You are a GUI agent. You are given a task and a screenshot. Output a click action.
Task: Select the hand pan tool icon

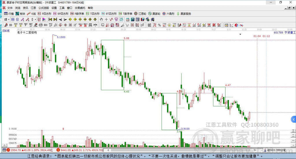(x=101, y=19)
